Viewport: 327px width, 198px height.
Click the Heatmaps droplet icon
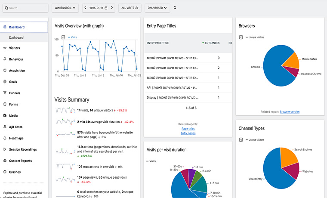(x=5, y=138)
